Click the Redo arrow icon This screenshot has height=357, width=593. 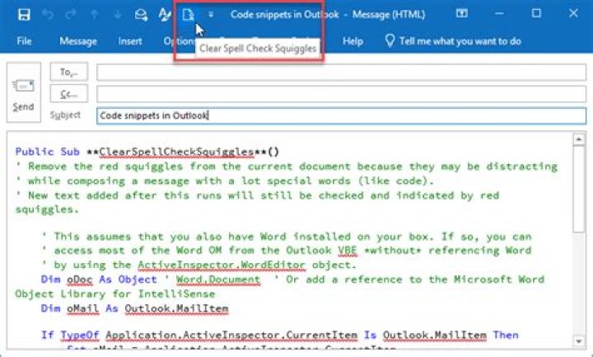[x=71, y=14]
